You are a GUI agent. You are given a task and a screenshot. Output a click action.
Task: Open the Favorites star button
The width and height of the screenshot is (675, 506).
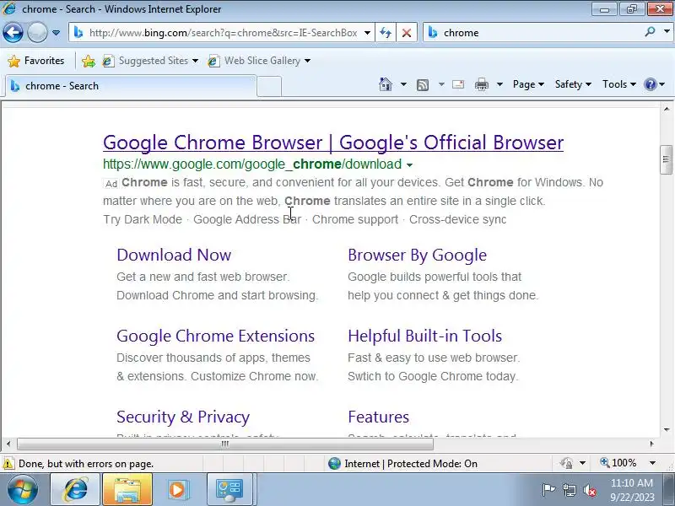pyautogui.click(x=35, y=61)
